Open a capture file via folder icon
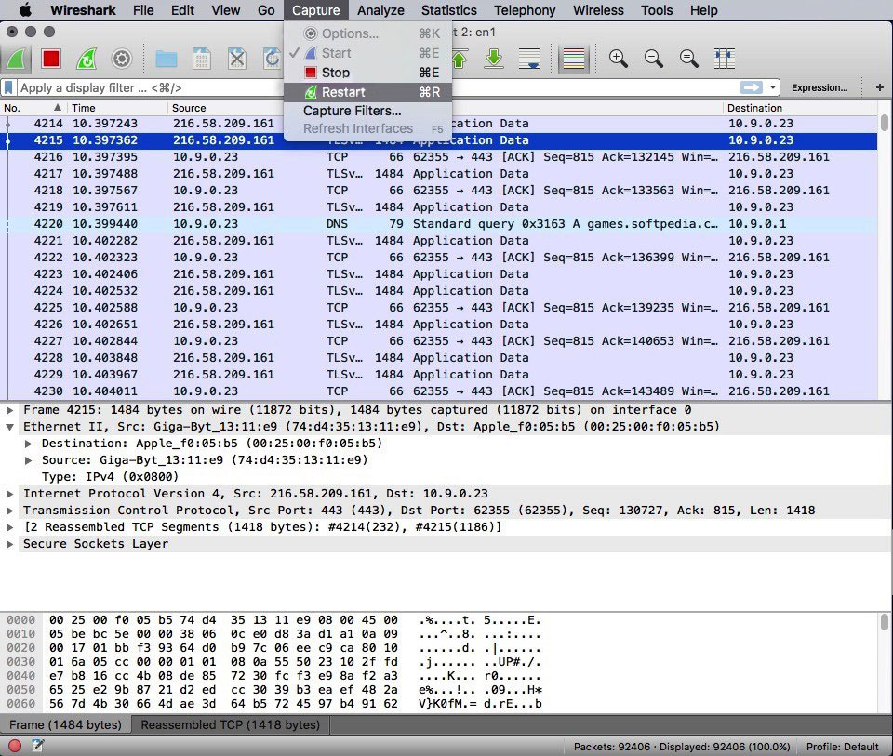 click(167, 59)
